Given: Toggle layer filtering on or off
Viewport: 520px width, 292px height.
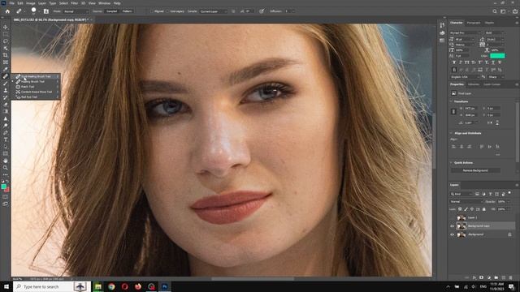Looking at the screenshot, I should (x=509, y=193).
